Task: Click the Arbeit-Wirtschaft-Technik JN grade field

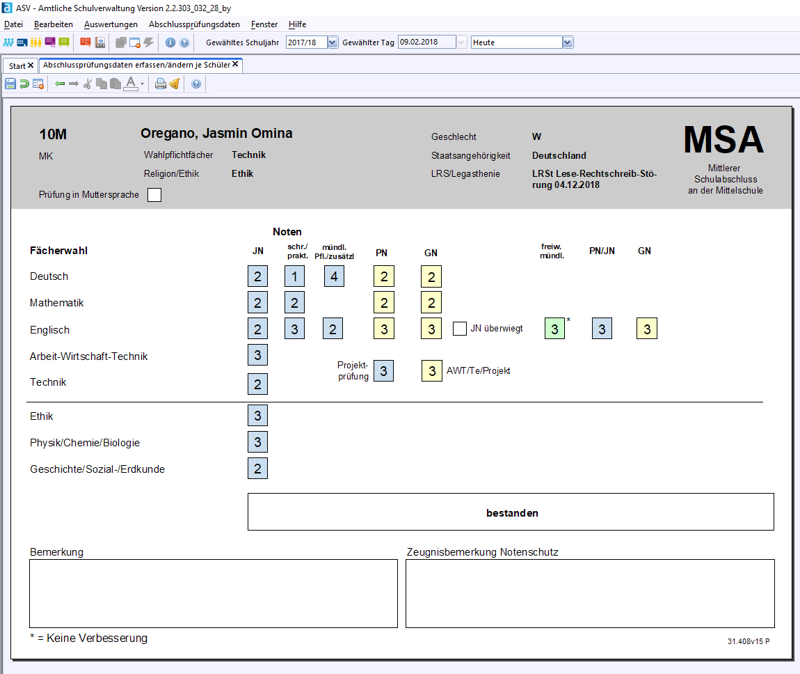Action: click(257, 354)
